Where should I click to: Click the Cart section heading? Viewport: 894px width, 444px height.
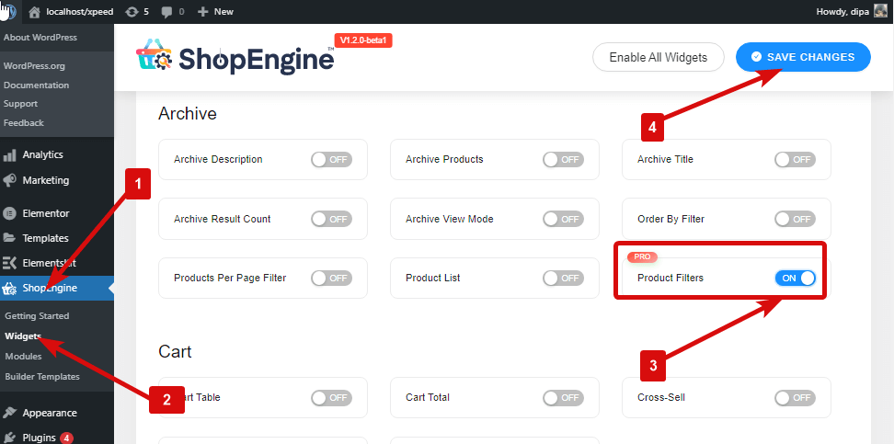click(x=175, y=352)
